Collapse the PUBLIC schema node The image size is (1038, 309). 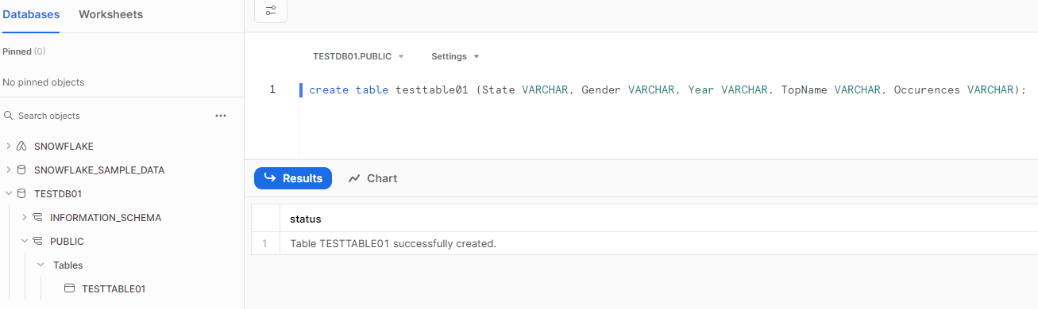click(24, 242)
